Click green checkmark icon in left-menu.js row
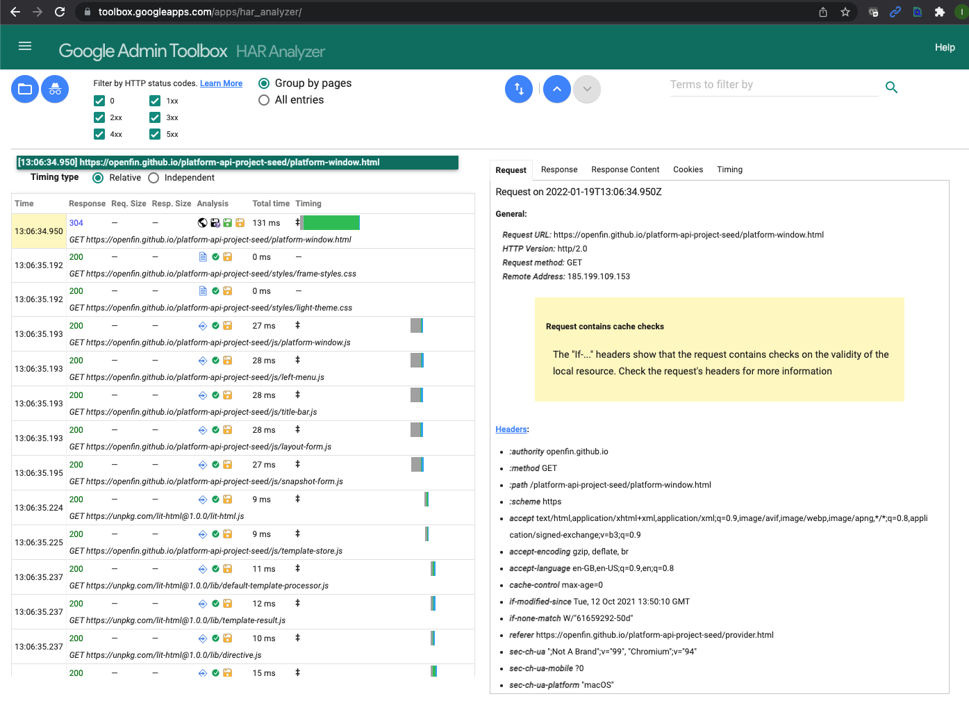969x710 pixels. point(215,361)
